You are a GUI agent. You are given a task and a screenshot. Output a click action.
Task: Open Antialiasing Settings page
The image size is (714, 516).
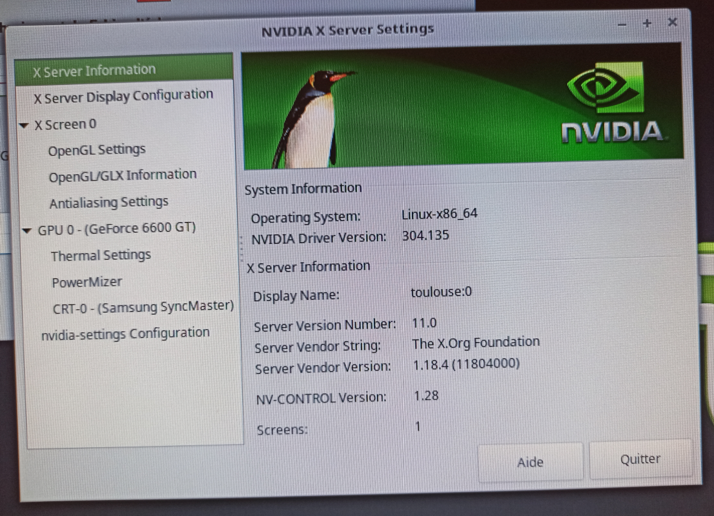pyautogui.click(x=109, y=202)
